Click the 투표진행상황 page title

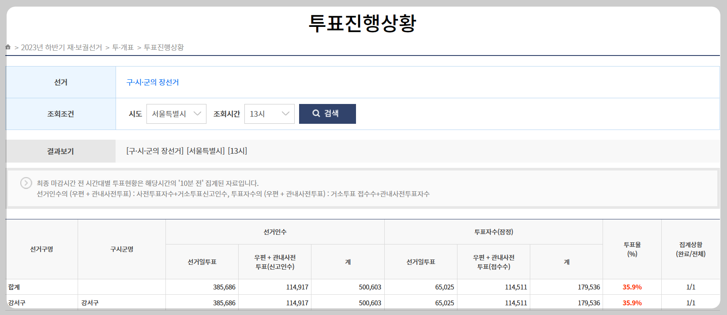point(362,23)
